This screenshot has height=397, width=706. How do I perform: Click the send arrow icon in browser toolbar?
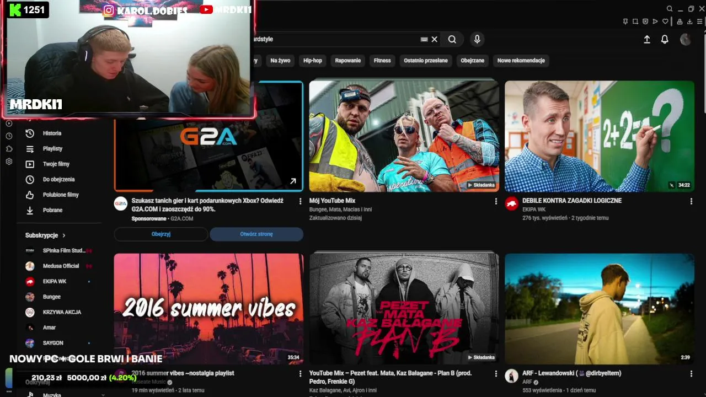point(655,22)
